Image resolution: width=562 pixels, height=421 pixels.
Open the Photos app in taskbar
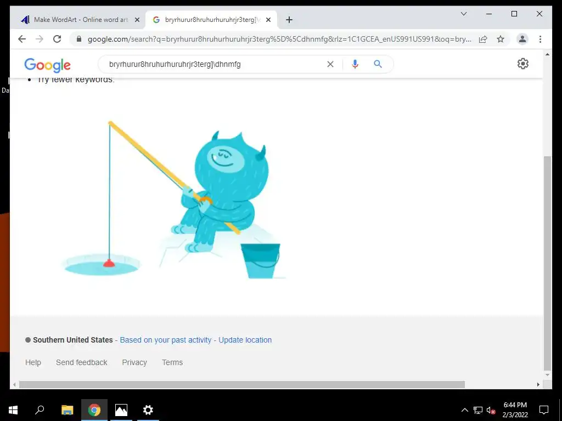[x=121, y=410]
